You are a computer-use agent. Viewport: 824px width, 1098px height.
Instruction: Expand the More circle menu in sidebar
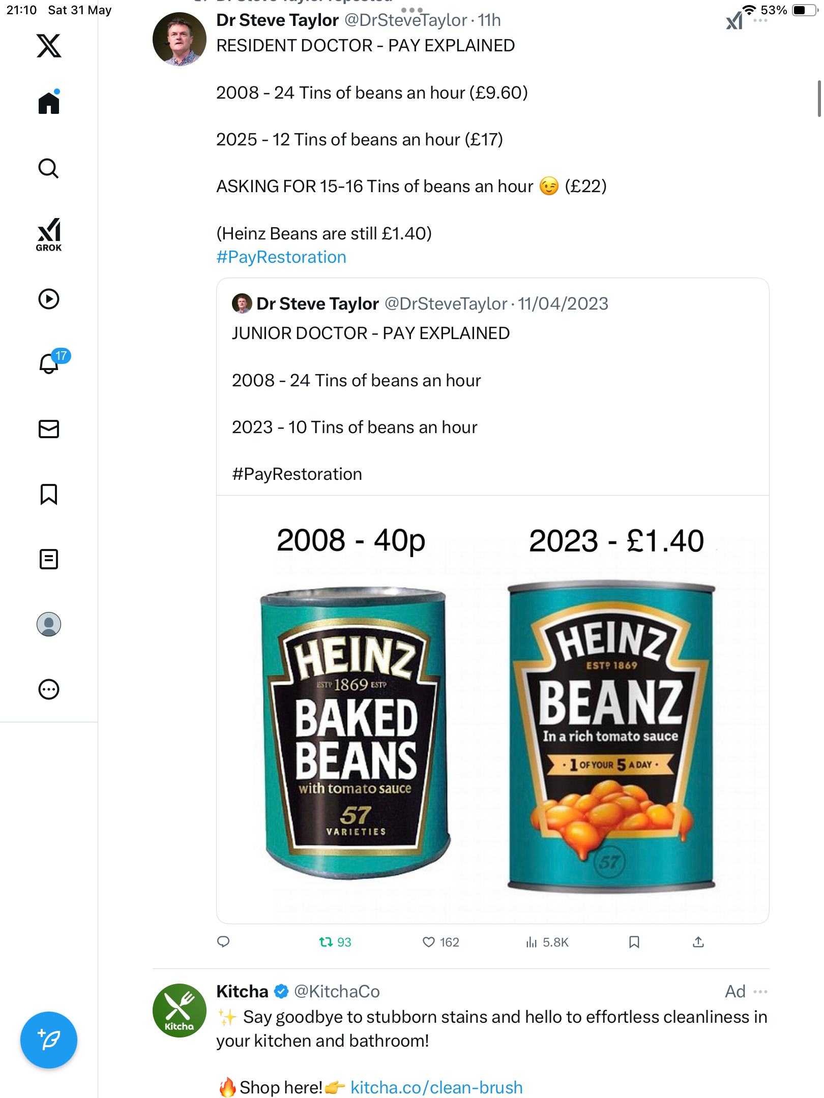tap(49, 689)
